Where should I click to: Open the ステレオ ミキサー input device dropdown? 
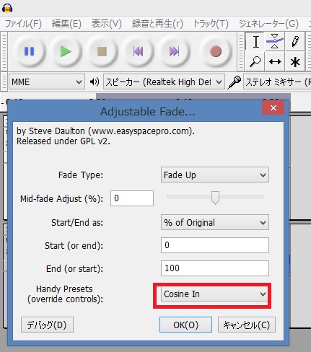click(x=277, y=82)
